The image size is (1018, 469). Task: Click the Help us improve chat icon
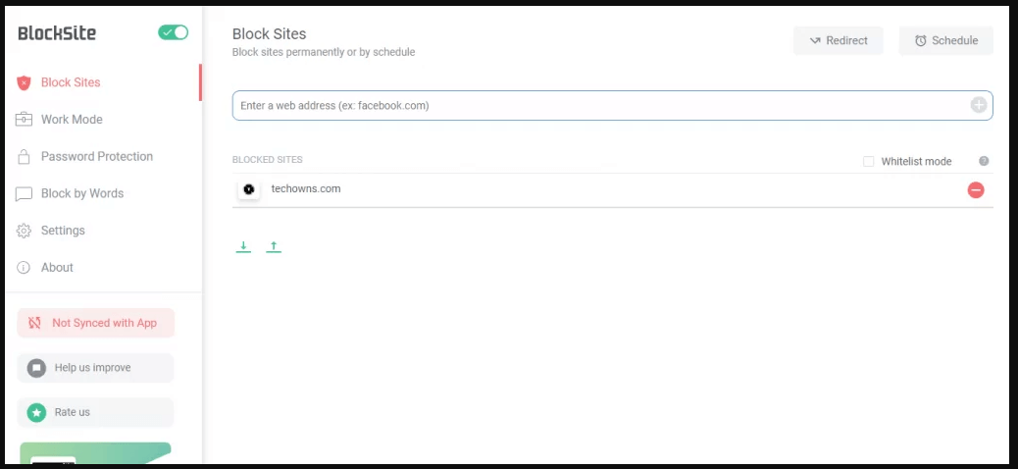(36, 368)
